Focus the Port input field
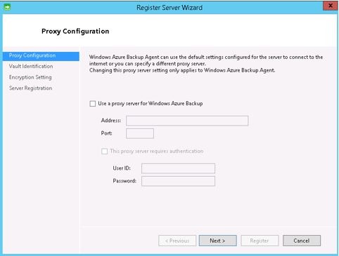339x256 pixels. 140,133
